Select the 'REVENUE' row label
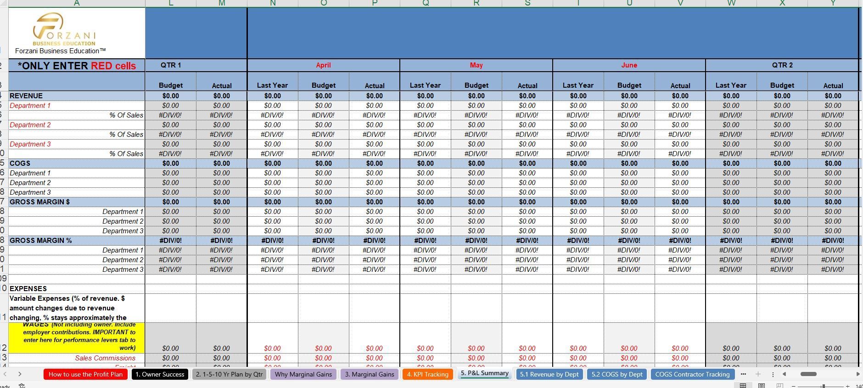Viewport: 863px width, 388px height. tap(77, 96)
